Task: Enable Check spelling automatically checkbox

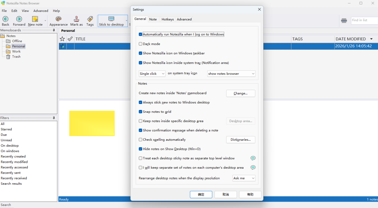Action: 140,140
